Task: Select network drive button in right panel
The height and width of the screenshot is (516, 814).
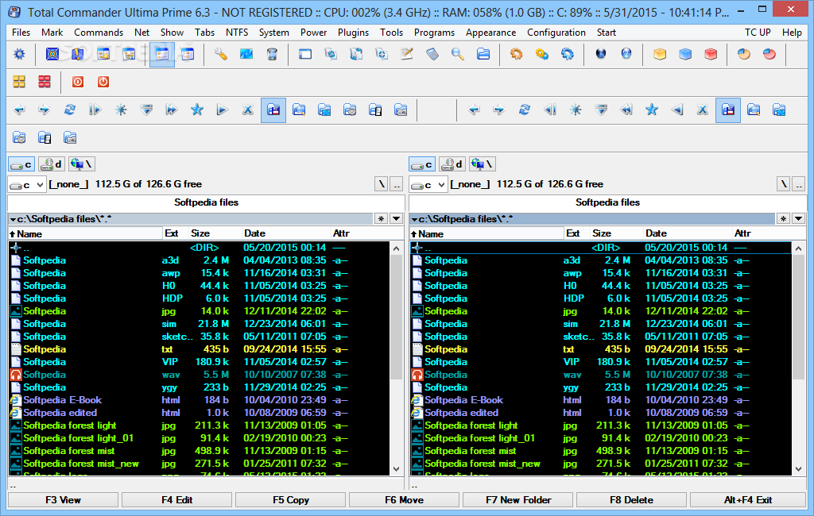Action: 483,164
